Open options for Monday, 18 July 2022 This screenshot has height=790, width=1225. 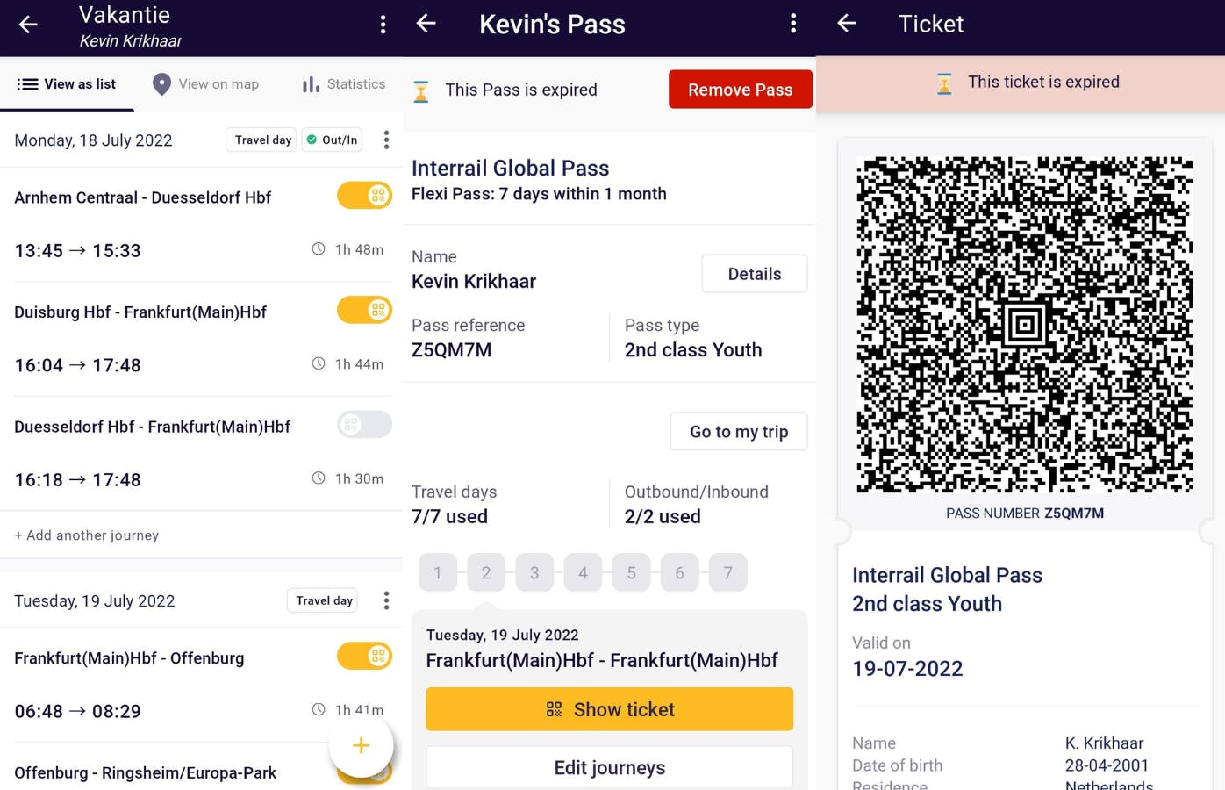386,140
